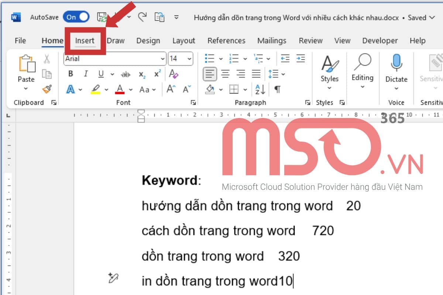The width and height of the screenshot is (443, 295).
Task: Apply numbered list formatting
Action: pos(234,59)
